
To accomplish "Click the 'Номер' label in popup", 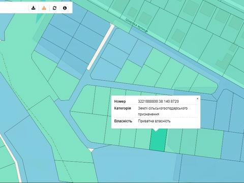I will click(120, 101).
